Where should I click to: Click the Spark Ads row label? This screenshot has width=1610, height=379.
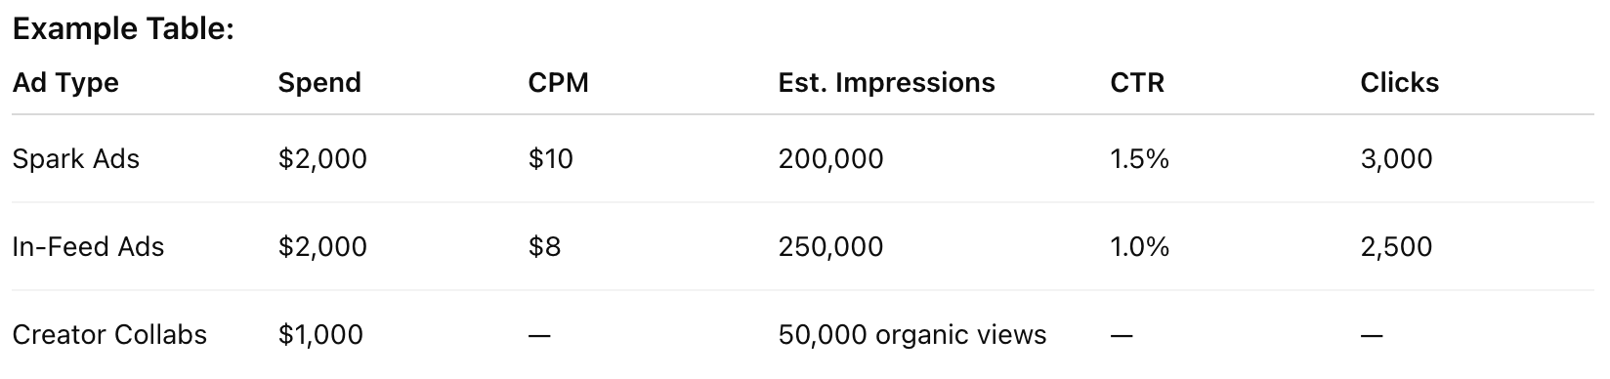coord(76,158)
